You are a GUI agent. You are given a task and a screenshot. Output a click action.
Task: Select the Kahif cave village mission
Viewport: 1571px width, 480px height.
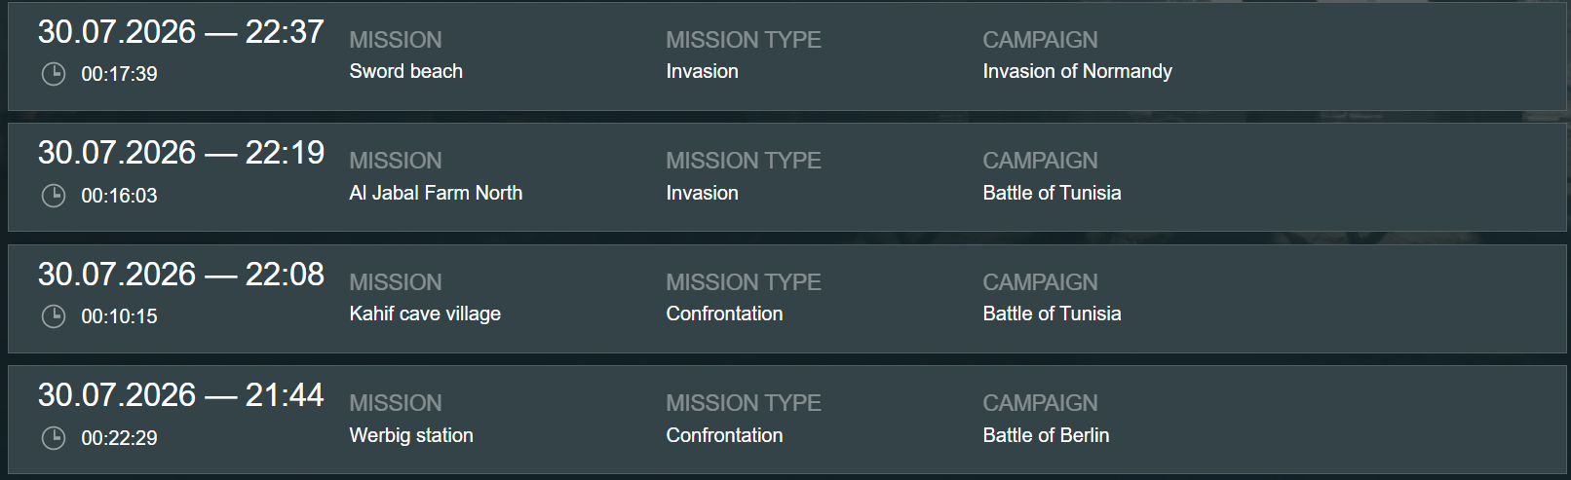pos(425,314)
